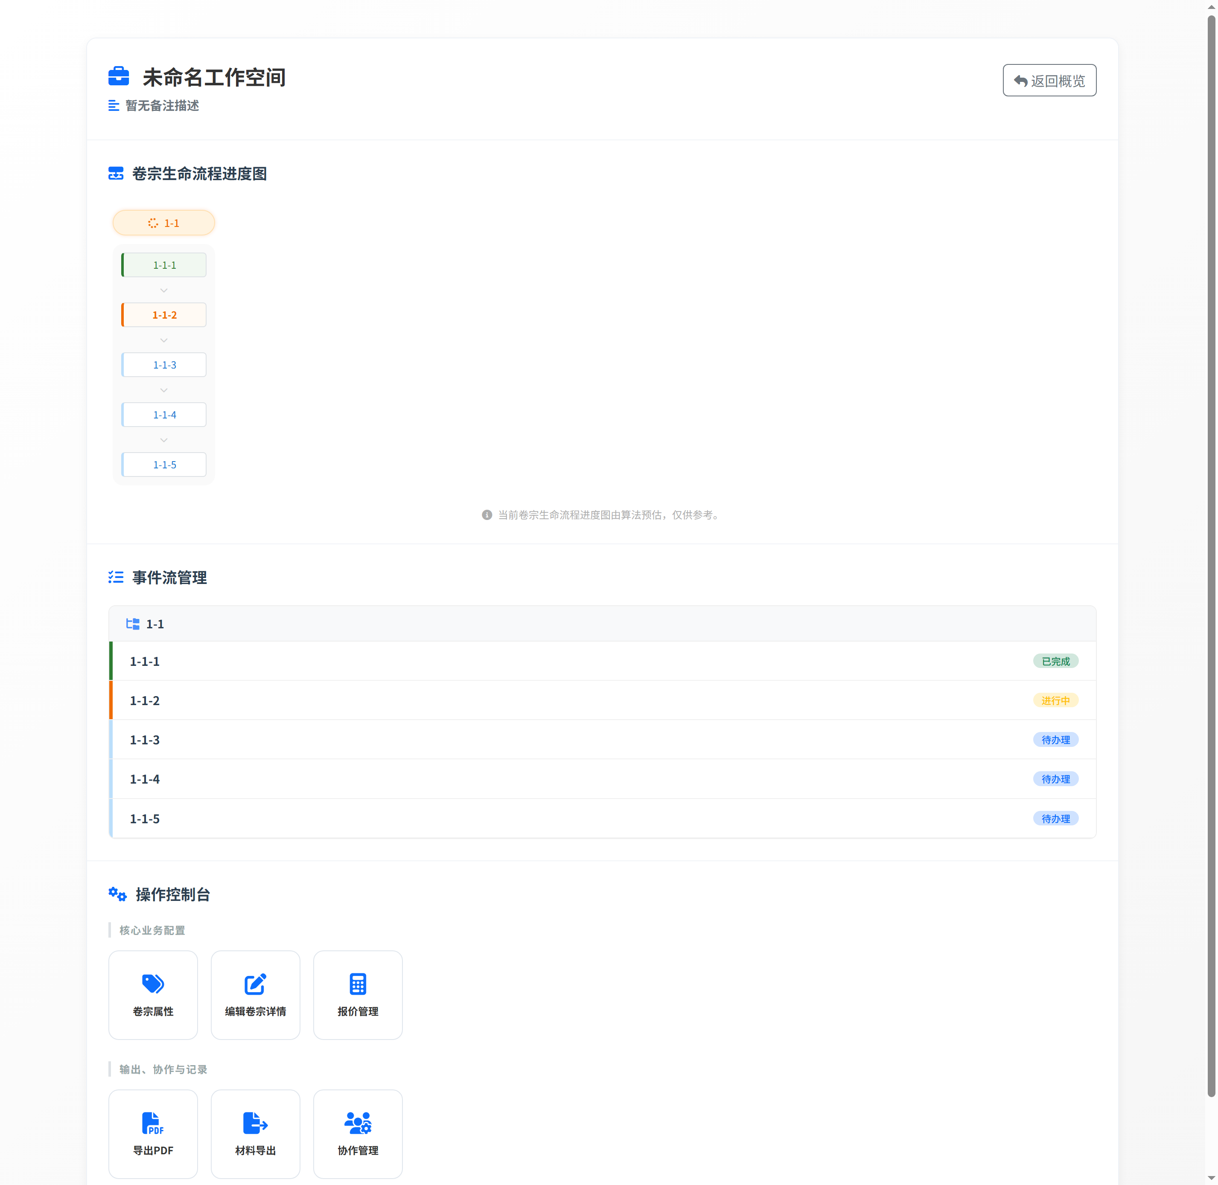Select the 进行中 status badge on 1-1-2
Image resolution: width=1218 pixels, height=1185 pixels.
point(1055,700)
